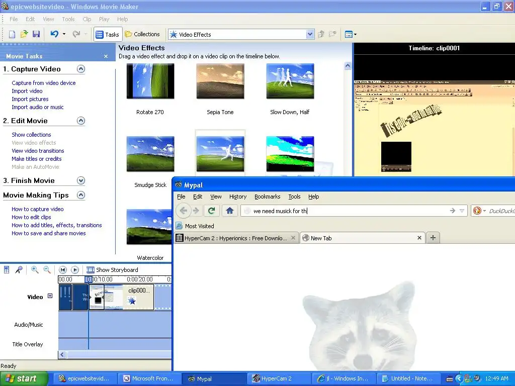
Task: Click View video transitions link
Action: click(x=38, y=151)
